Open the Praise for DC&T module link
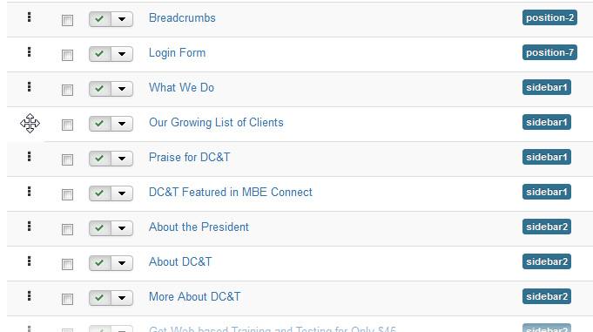Viewport: 593px width, 332px height. [x=190, y=157]
